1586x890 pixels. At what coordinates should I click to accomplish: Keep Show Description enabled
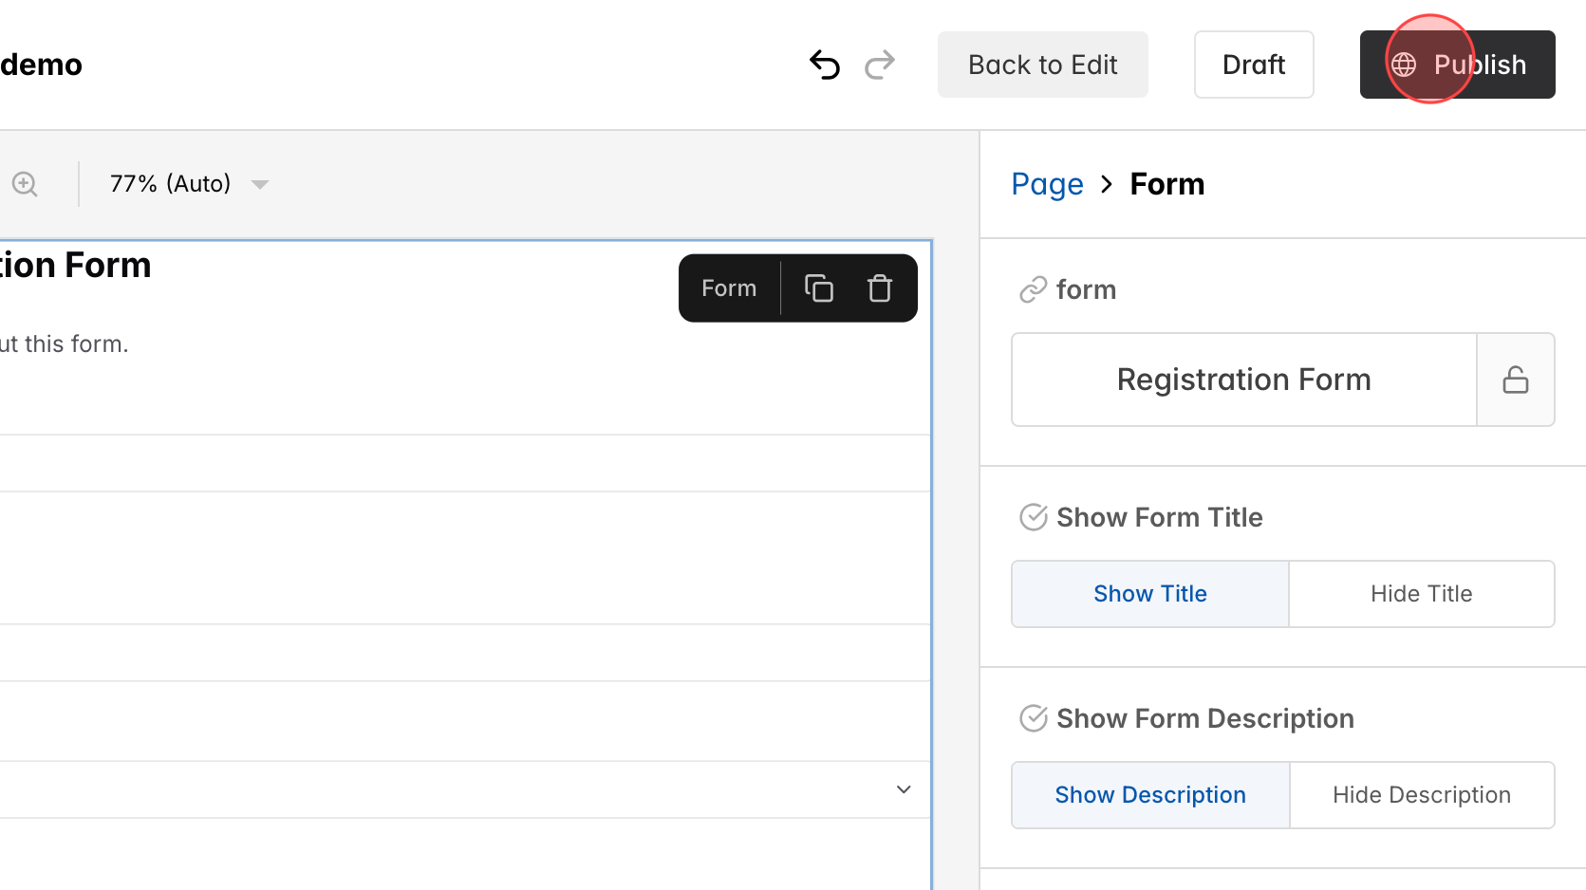tap(1149, 794)
